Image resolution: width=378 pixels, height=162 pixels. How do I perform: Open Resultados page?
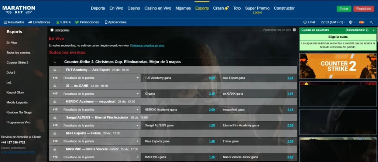tap(14, 22)
